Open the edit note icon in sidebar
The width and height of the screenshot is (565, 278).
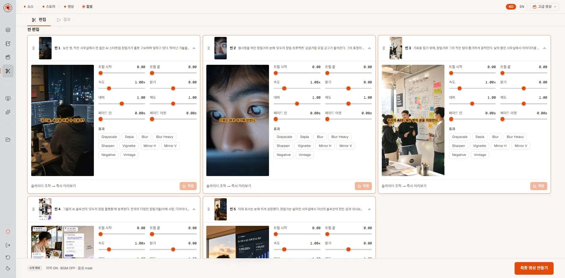tap(8, 43)
